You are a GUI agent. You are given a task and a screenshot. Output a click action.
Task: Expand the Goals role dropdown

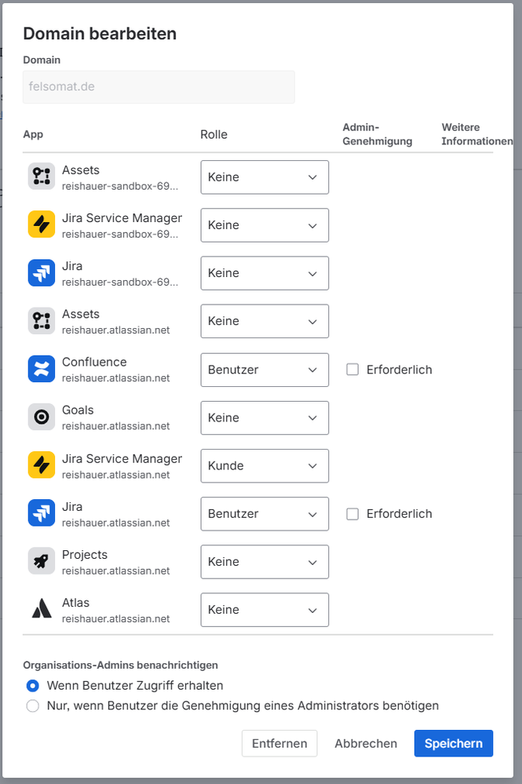pos(265,418)
